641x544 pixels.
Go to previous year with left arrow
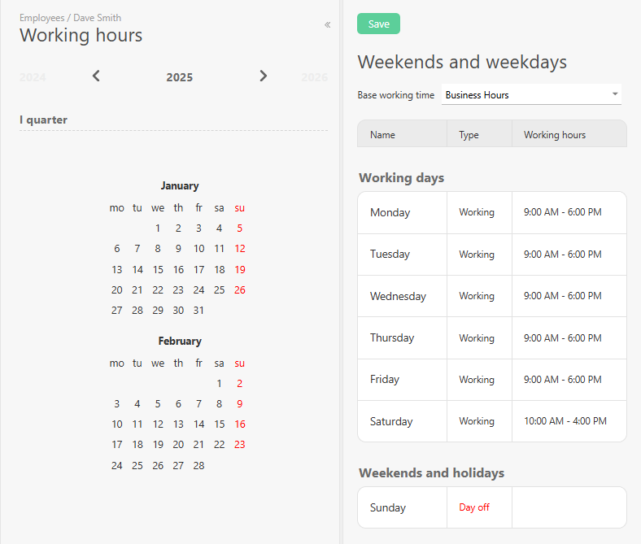(96, 76)
